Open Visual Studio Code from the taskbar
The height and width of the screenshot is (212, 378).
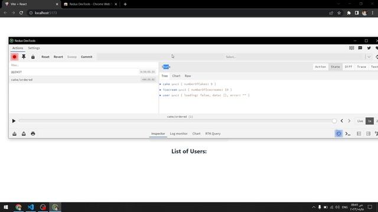pyautogui.click(x=31, y=207)
